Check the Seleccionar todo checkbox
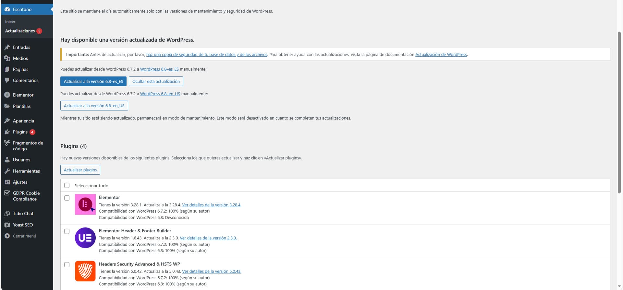 [x=67, y=185]
